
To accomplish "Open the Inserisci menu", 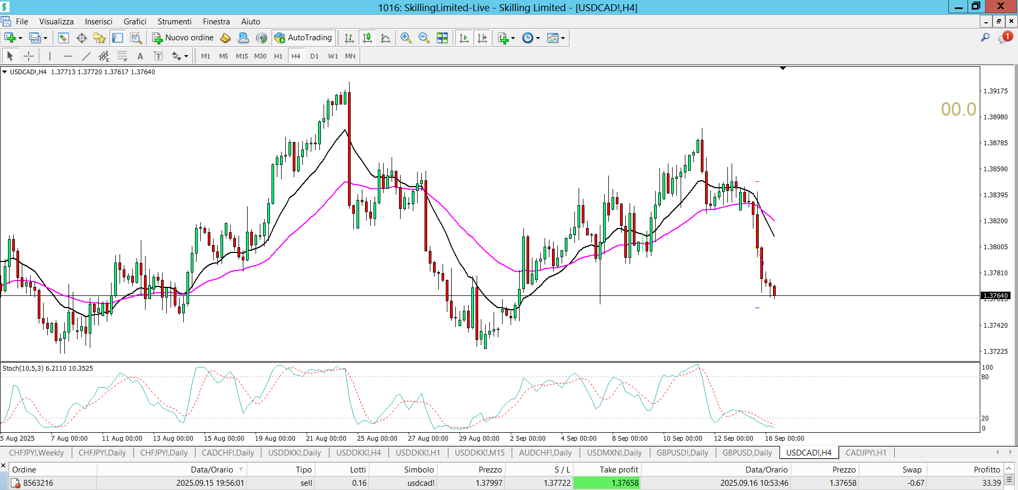I will 99,22.
